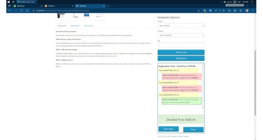Image resolution: width=263 pixels, height=140 pixels.
Task: Open Windows Ink Workspace tray icon
Action: [x=235, y=2]
